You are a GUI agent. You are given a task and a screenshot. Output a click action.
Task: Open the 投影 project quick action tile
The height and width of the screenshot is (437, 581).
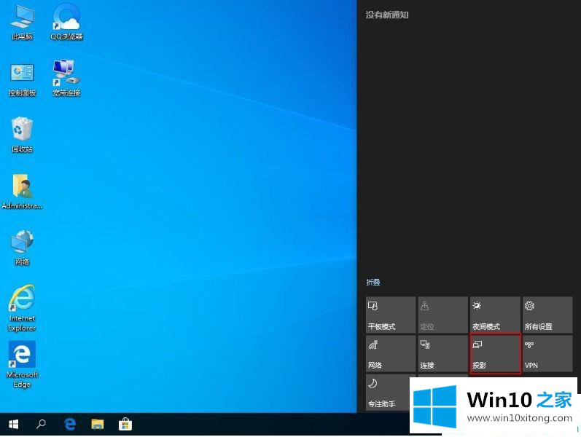(x=495, y=354)
